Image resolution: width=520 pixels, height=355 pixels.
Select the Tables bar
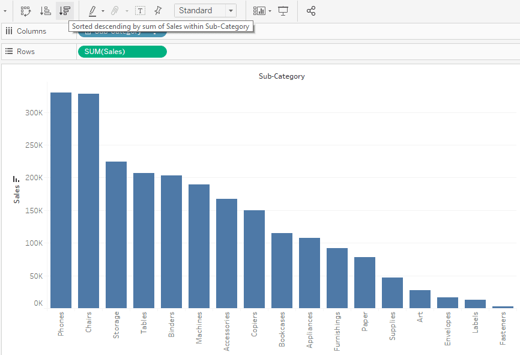coord(144,240)
